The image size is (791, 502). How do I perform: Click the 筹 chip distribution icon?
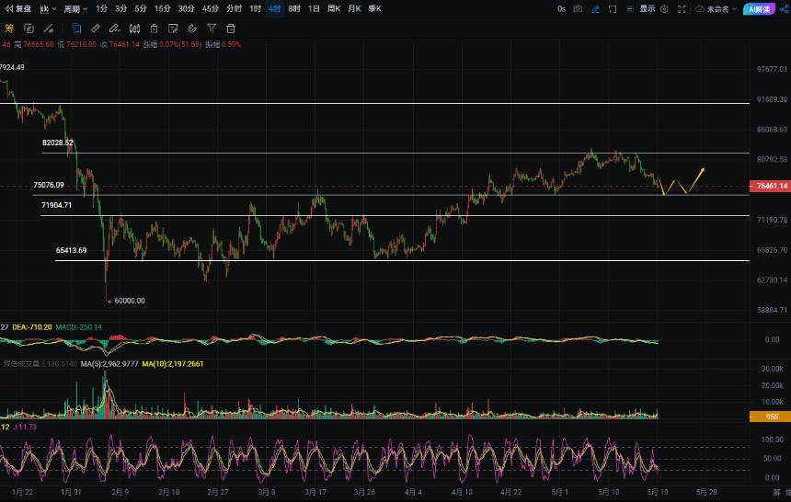click(x=9, y=29)
